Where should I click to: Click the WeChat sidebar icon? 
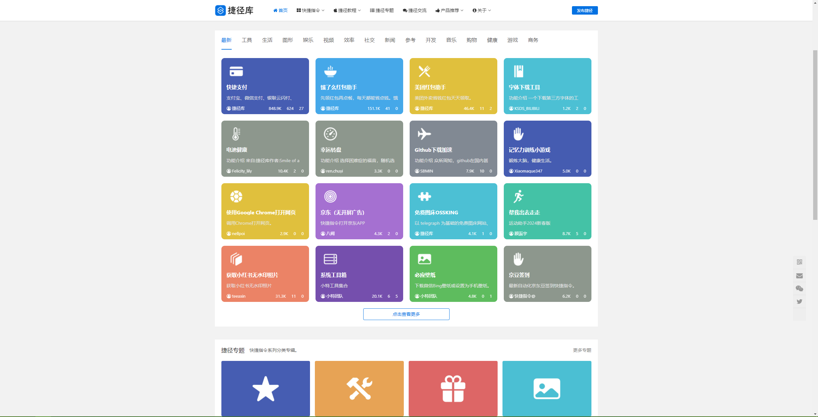[x=799, y=288]
